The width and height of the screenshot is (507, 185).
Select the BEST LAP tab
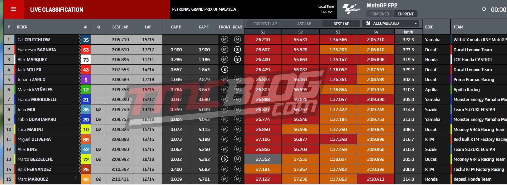click(x=341, y=24)
